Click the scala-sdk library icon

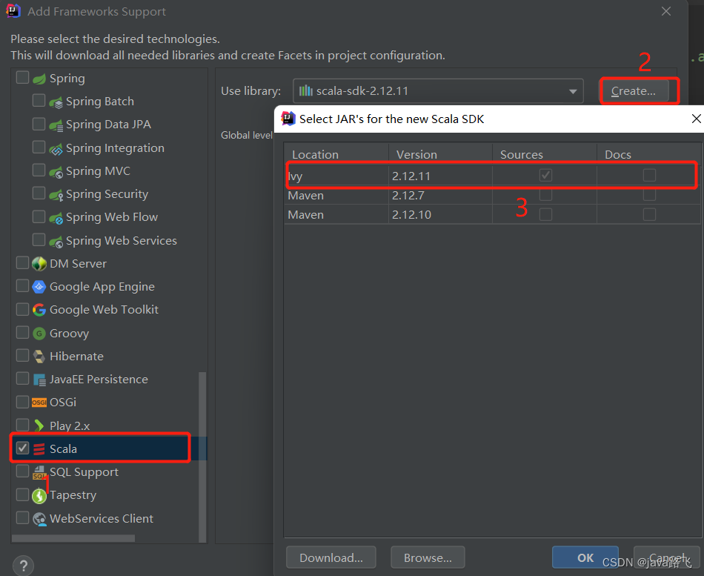tap(306, 90)
